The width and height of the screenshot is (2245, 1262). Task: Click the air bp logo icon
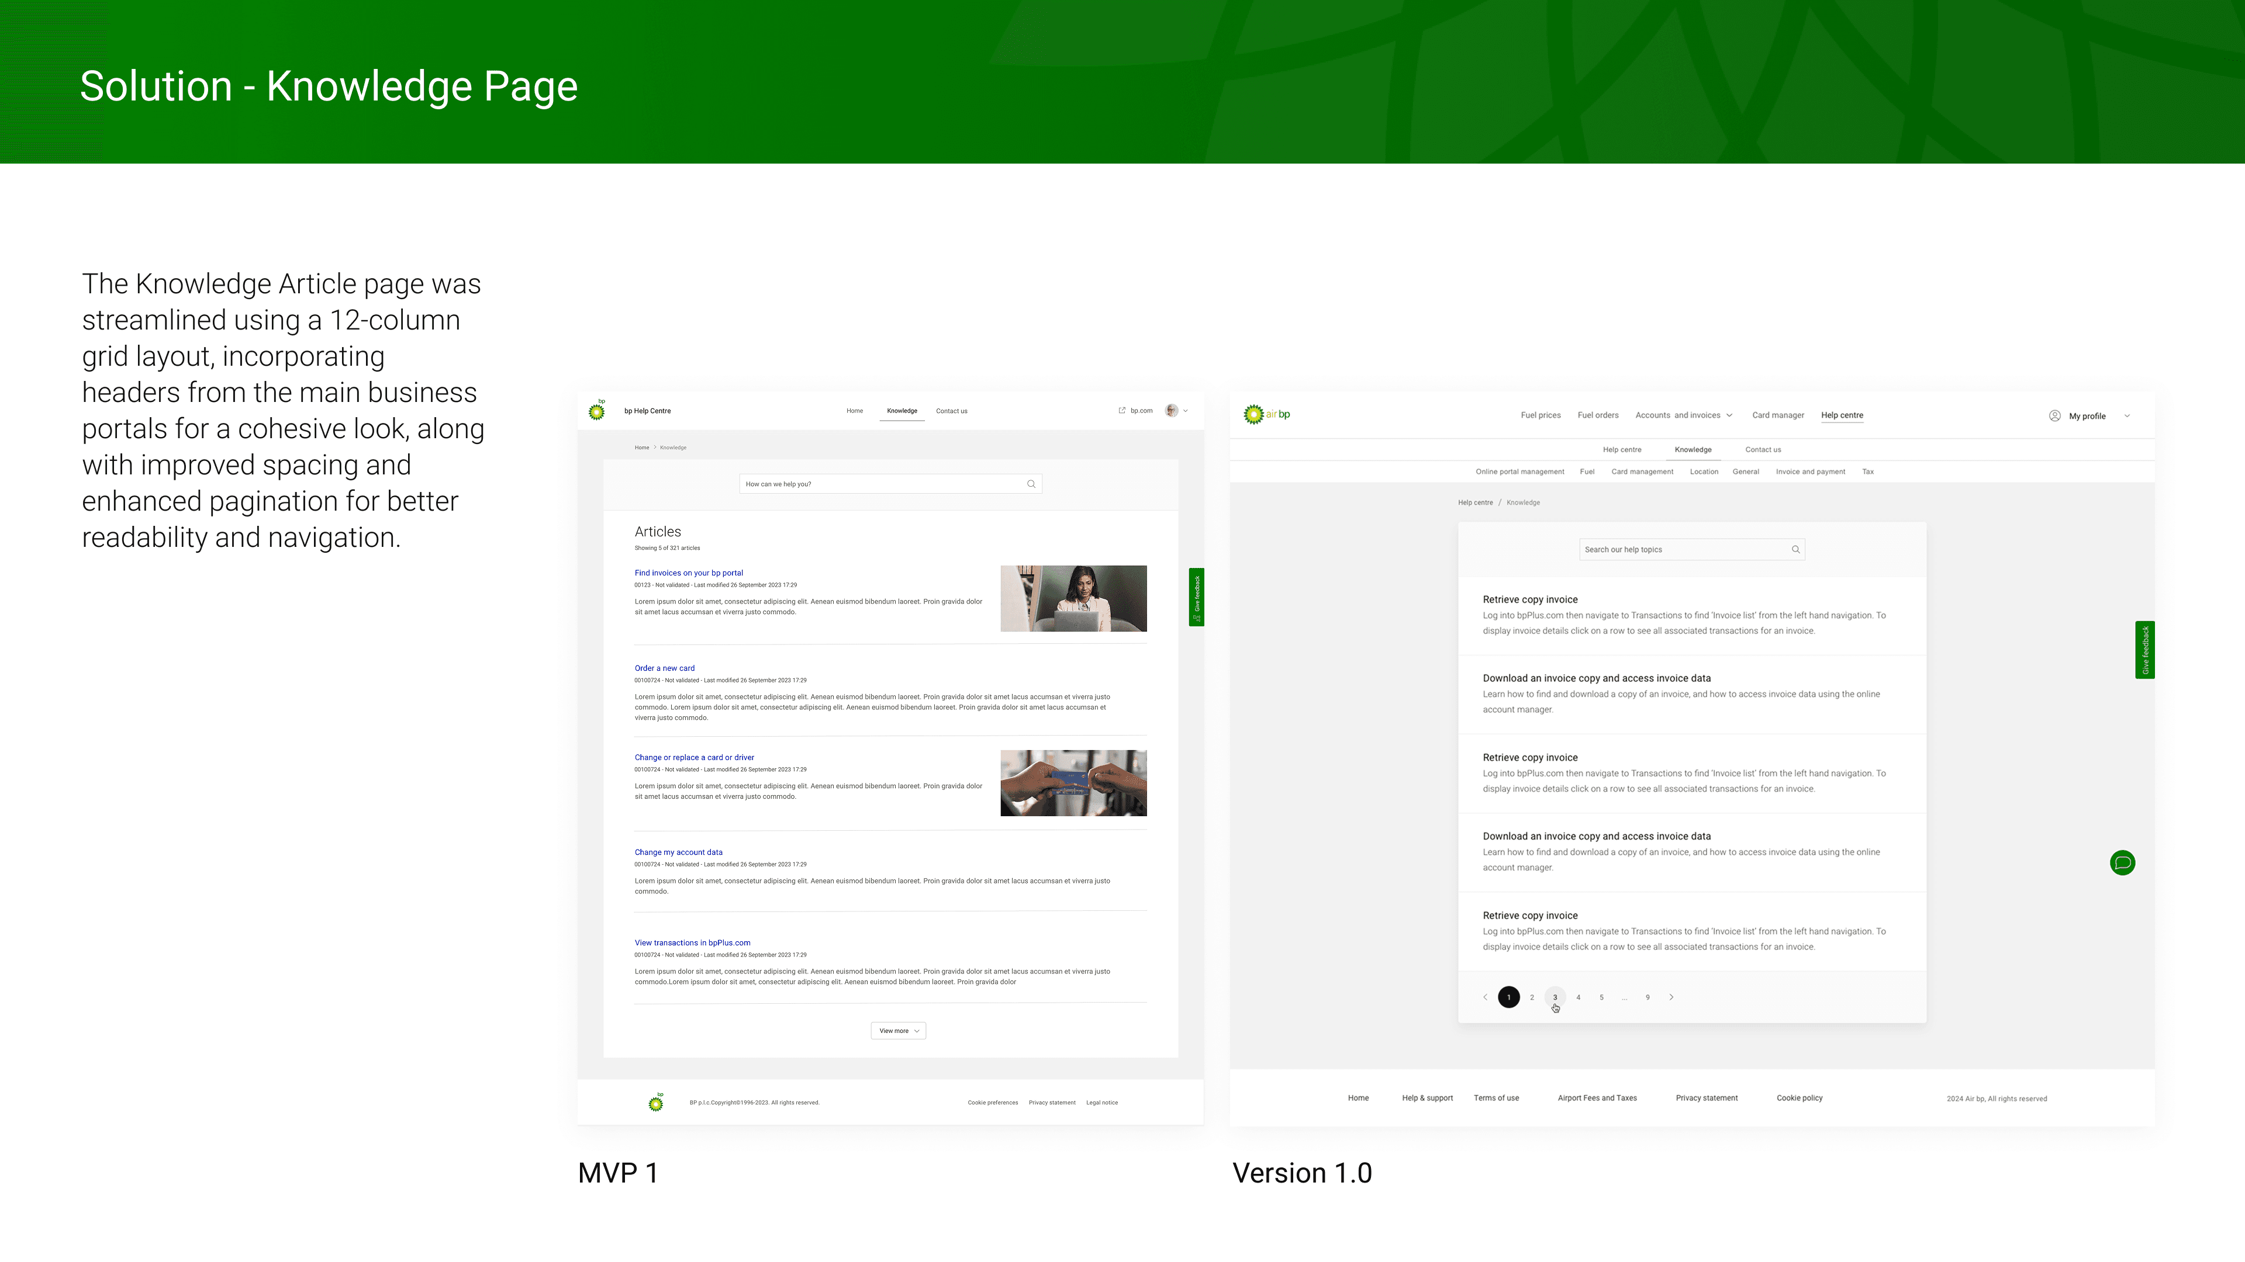click(x=1253, y=415)
